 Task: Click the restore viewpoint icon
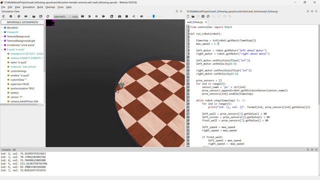[x=18, y=16]
